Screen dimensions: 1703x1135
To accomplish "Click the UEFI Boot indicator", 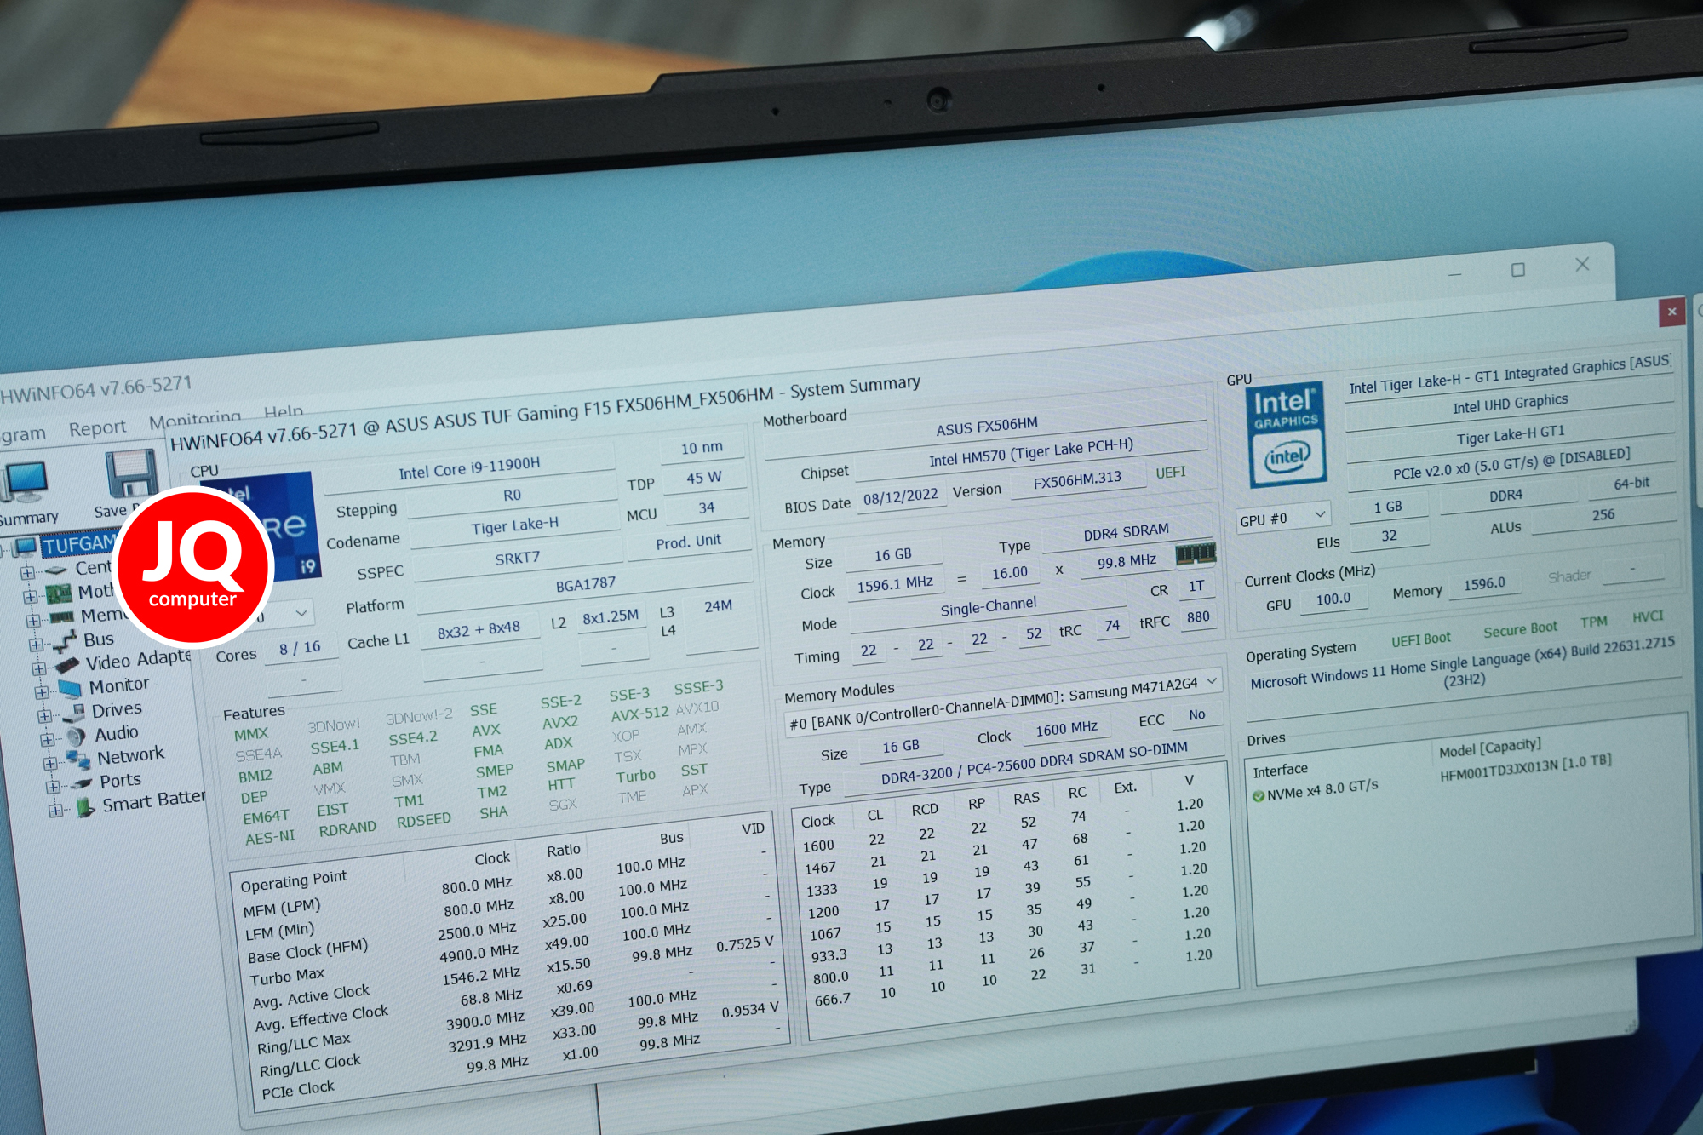I will click(x=1420, y=639).
